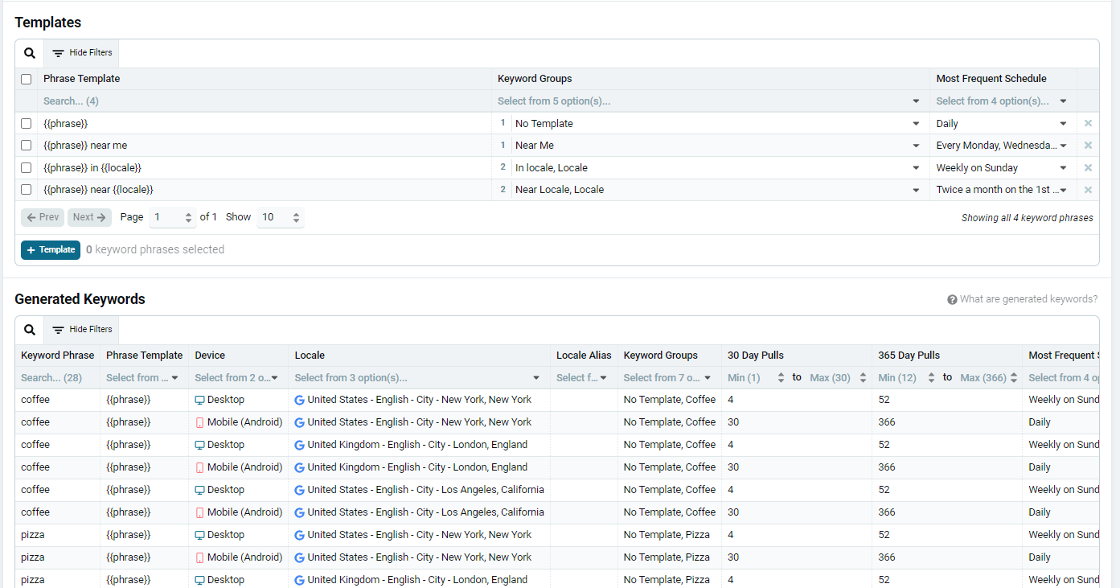Viewport: 1120px width, 588px height.
Task: Open Keyword Groups filter in Generated Keywords
Action: point(668,378)
